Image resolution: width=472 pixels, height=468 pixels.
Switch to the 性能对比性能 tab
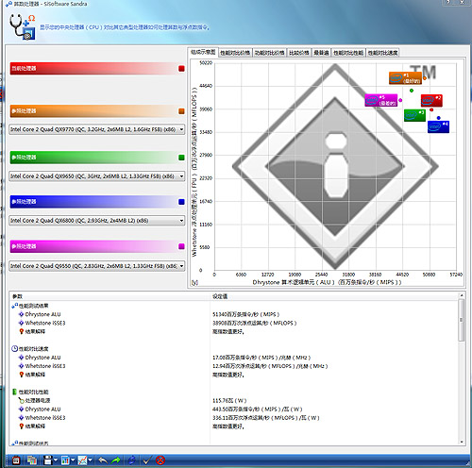click(348, 53)
